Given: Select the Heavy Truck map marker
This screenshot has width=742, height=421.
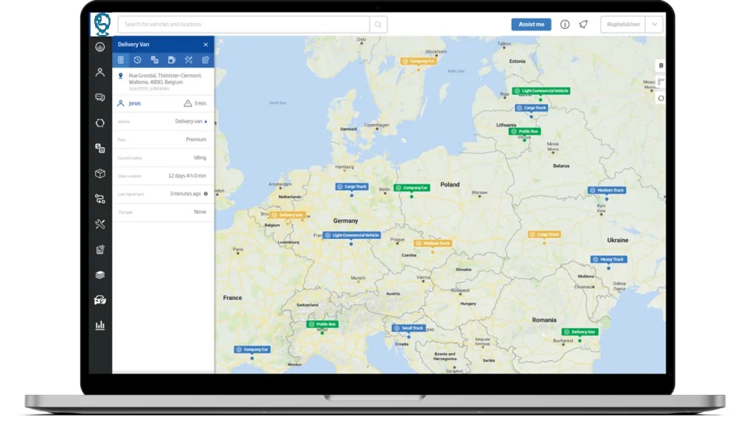Looking at the screenshot, I should coord(608,260).
